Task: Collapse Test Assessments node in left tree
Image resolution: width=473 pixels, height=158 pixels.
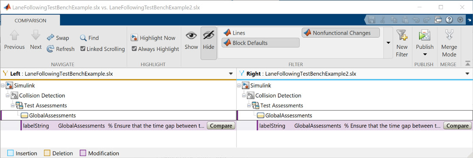Action: pyautogui.click(x=12, y=105)
